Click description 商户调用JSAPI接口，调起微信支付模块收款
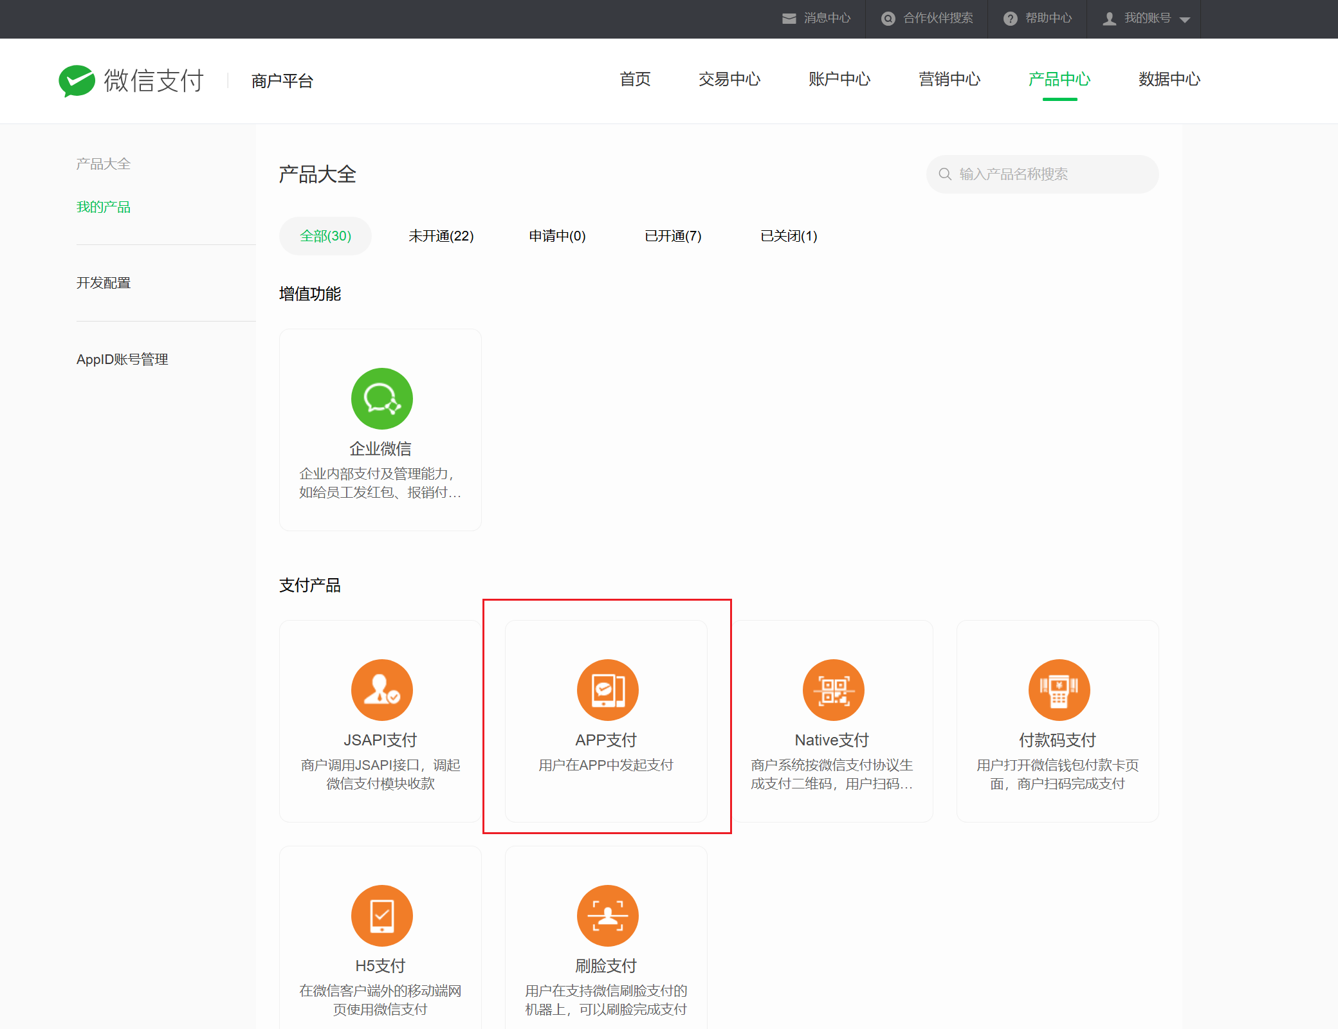This screenshot has width=1338, height=1029. (380, 774)
